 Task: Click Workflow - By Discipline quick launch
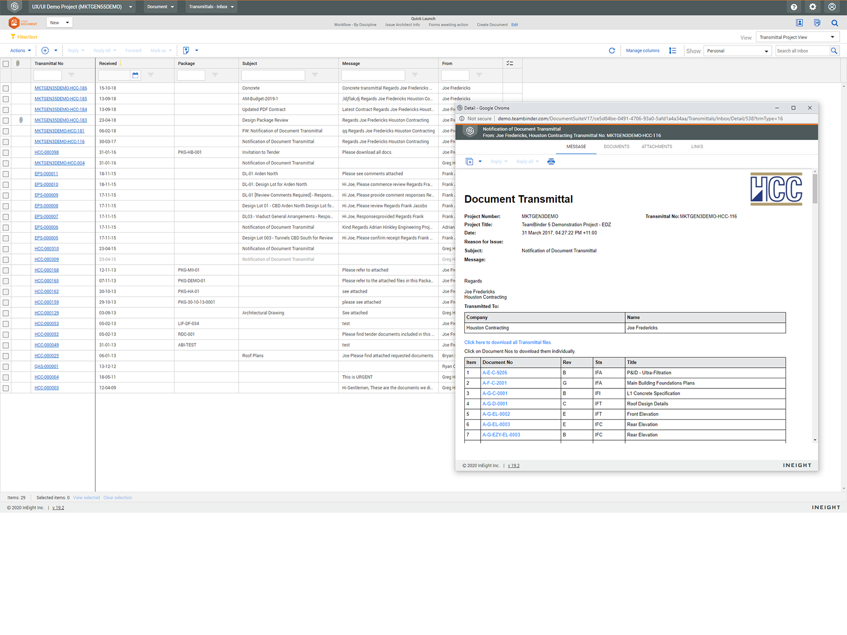point(355,25)
